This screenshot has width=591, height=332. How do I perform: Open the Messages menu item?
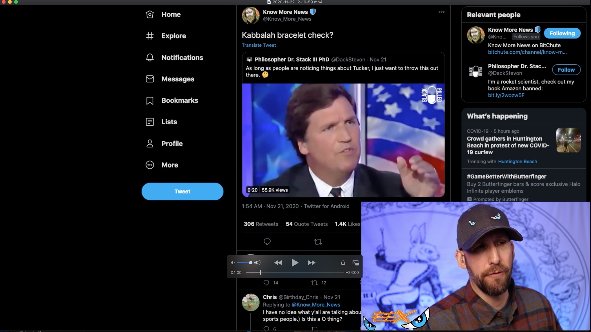[178, 79]
